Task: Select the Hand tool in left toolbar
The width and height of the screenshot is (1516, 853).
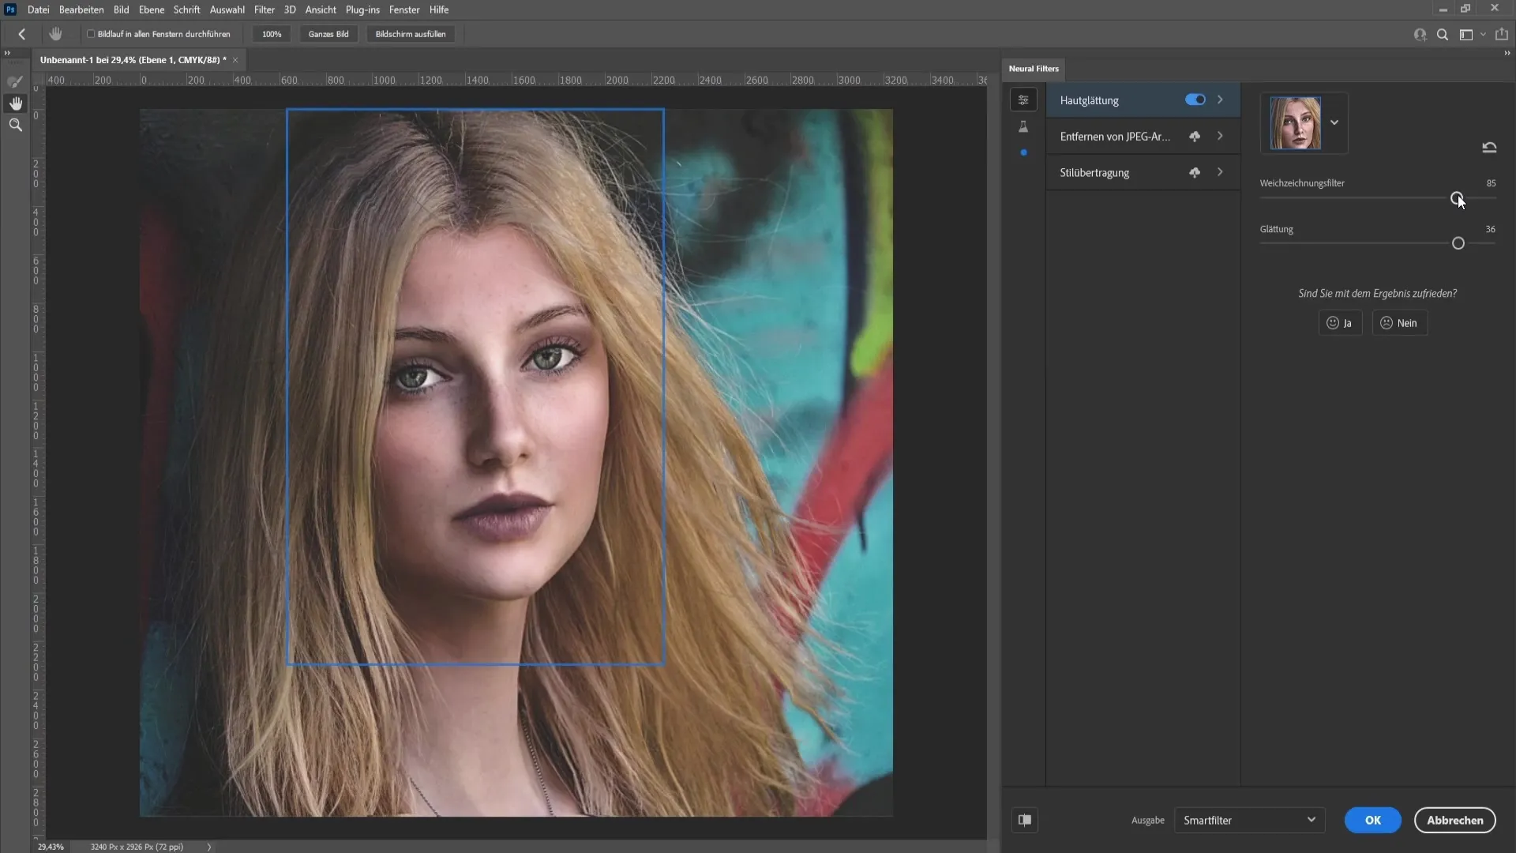Action: pyautogui.click(x=15, y=103)
